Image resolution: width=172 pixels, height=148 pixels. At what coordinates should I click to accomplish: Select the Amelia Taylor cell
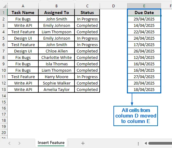click(x=56, y=89)
